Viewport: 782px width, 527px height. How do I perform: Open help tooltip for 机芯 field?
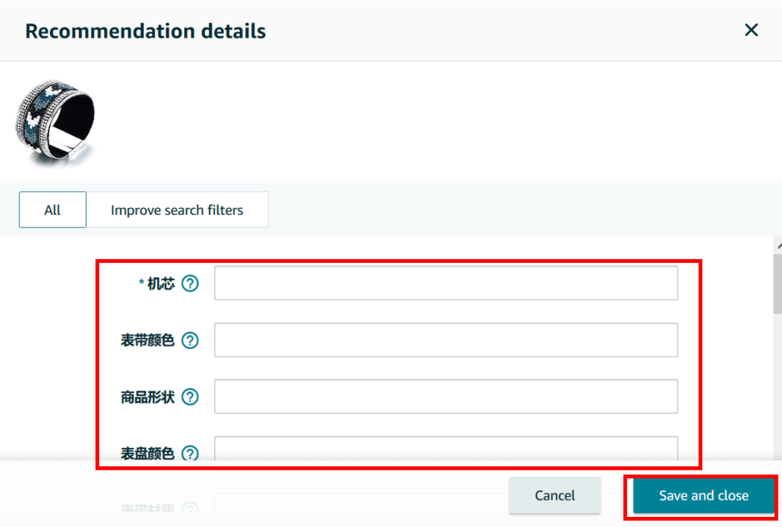pyautogui.click(x=190, y=284)
